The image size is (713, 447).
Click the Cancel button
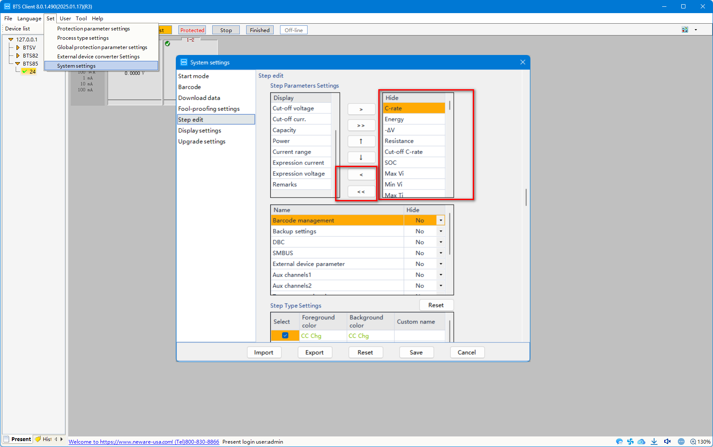[x=467, y=352]
